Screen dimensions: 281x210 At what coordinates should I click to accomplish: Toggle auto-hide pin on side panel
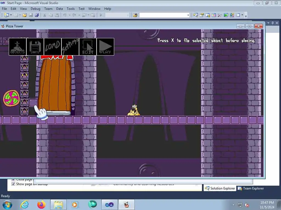272,23
